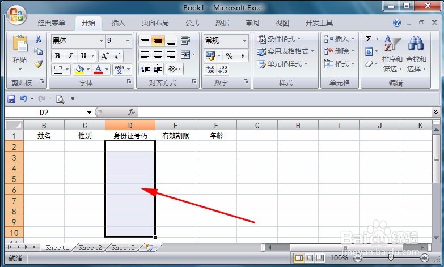
Task: Set middle vertical alignment
Action: tap(158, 41)
